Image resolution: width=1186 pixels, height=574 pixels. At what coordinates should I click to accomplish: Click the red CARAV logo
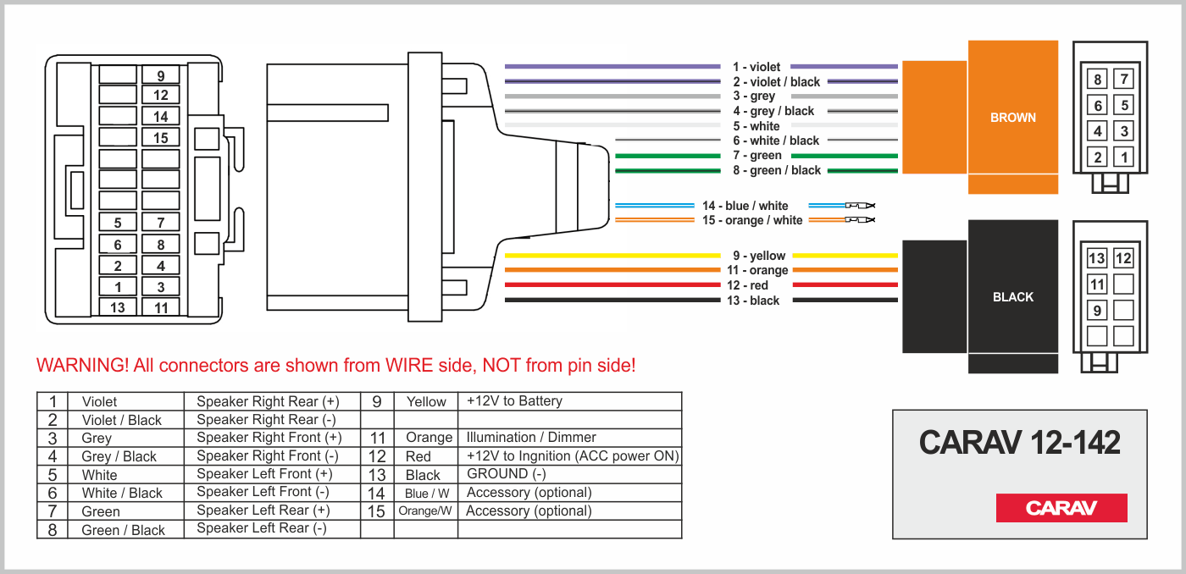(1061, 508)
